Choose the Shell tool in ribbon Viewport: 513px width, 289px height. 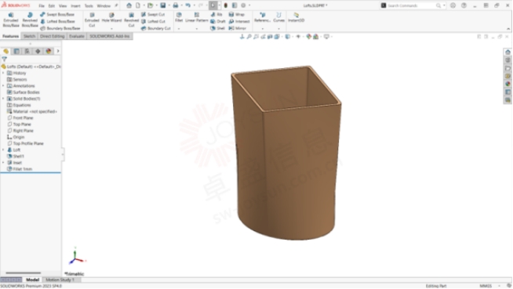(217, 28)
